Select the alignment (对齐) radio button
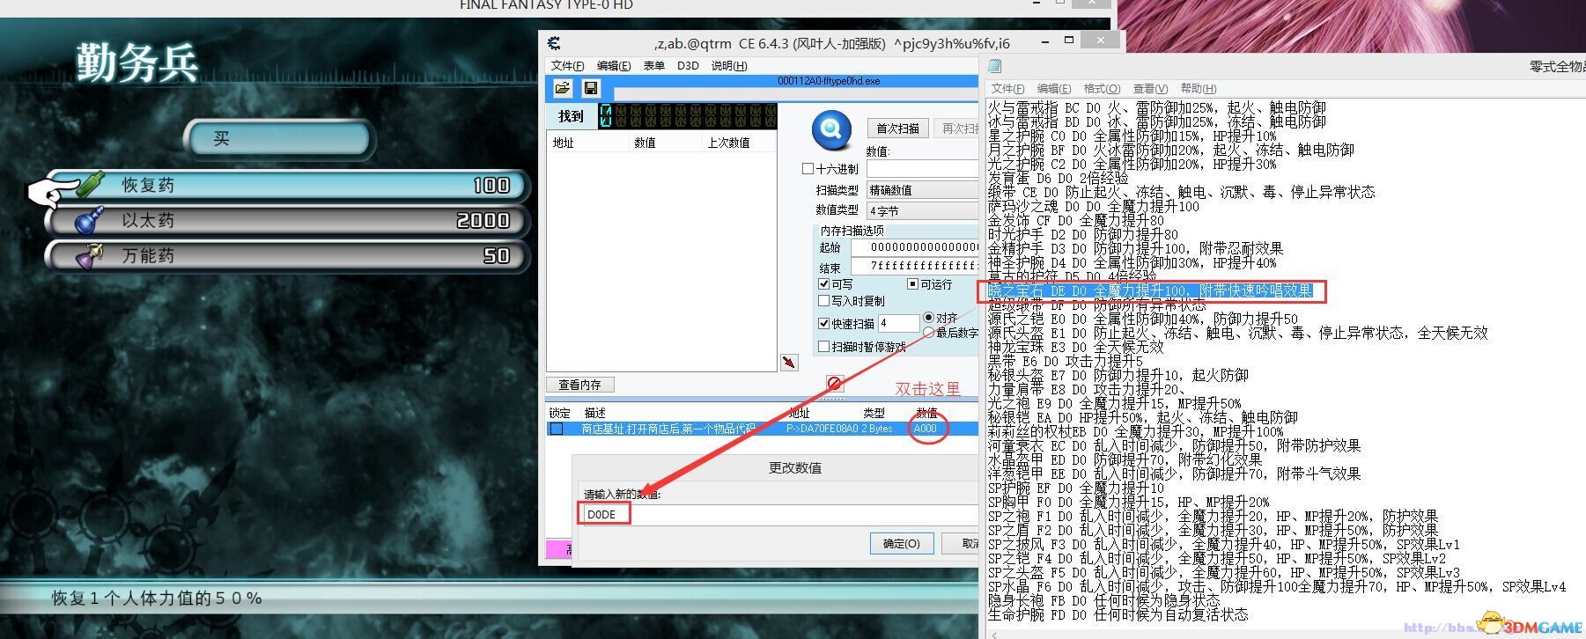This screenshot has width=1586, height=639. [928, 318]
